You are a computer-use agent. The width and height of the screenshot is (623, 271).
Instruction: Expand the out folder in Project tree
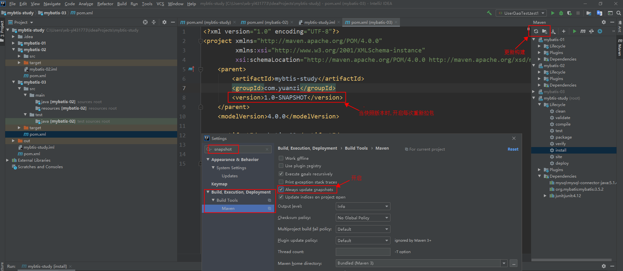coord(13,141)
